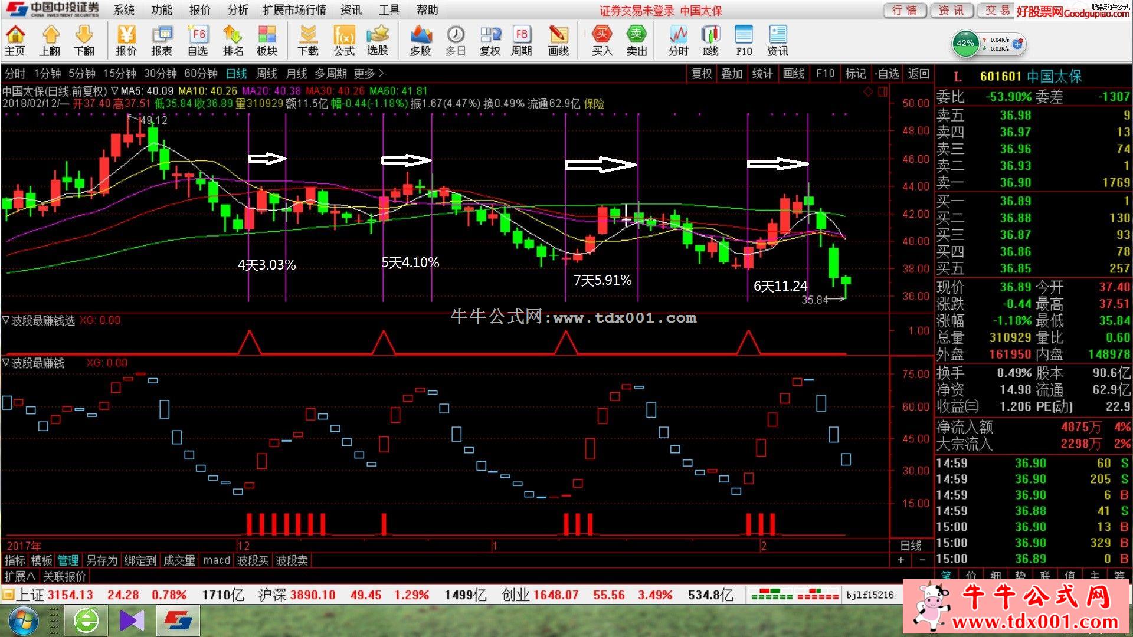The image size is (1133, 637).
Task: Open the 公式 formula manager icon
Action: (343, 41)
